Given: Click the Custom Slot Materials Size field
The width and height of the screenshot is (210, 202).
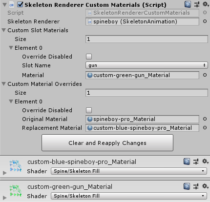Looking at the screenshot, I should (x=147, y=39).
